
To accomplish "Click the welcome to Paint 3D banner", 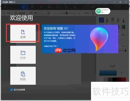I will tap(80, 39).
